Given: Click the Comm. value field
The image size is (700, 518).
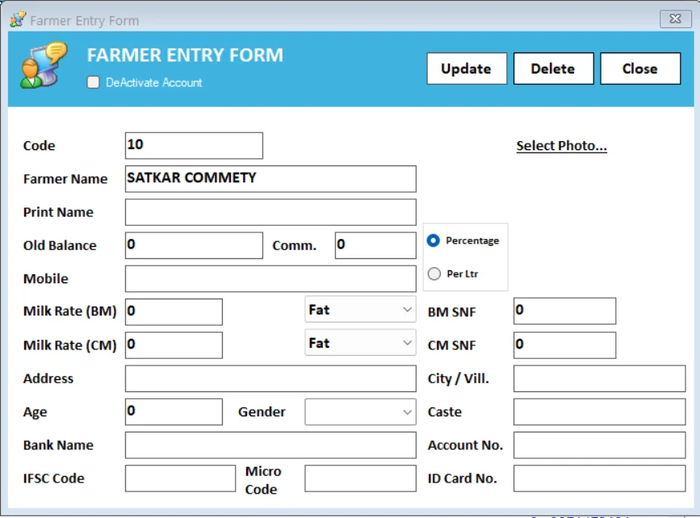Looking at the screenshot, I should coord(375,245).
